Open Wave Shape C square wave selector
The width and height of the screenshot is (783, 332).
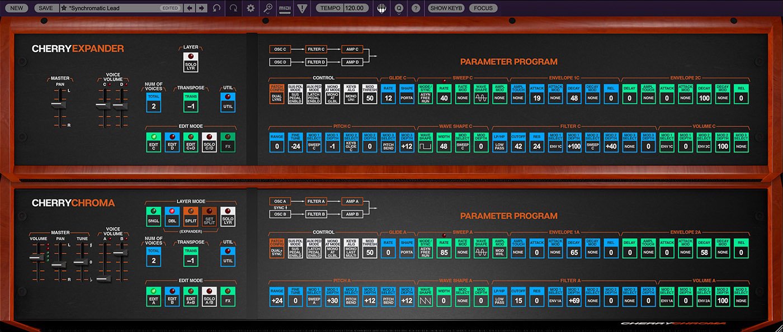point(425,141)
